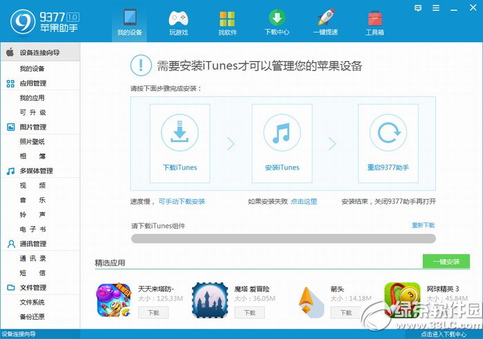Click the 安装iTunes step label
483x339 pixels.
click(282, 167)
